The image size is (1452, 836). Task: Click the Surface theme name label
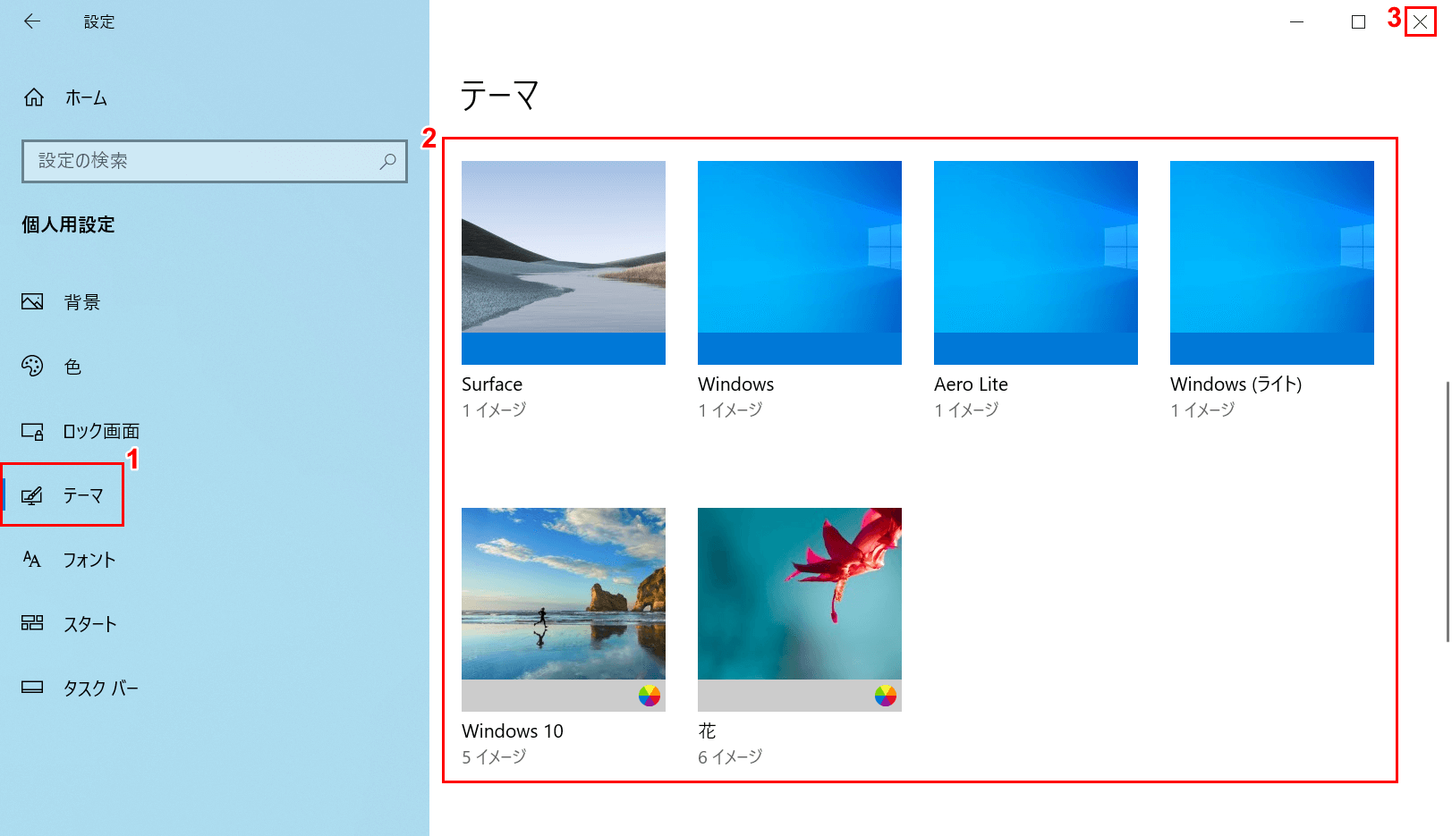click(x=492, y=384)
